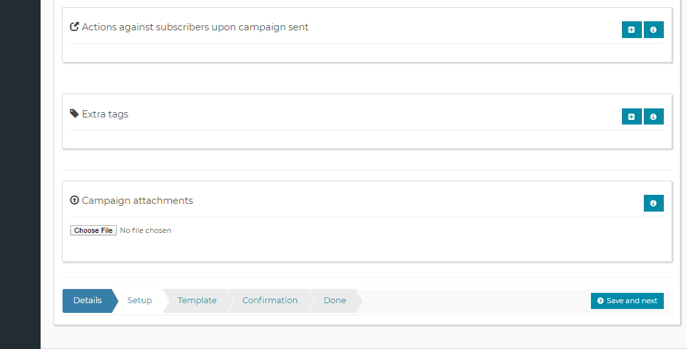
Task: Add a new extra tag
Action: 632,116
